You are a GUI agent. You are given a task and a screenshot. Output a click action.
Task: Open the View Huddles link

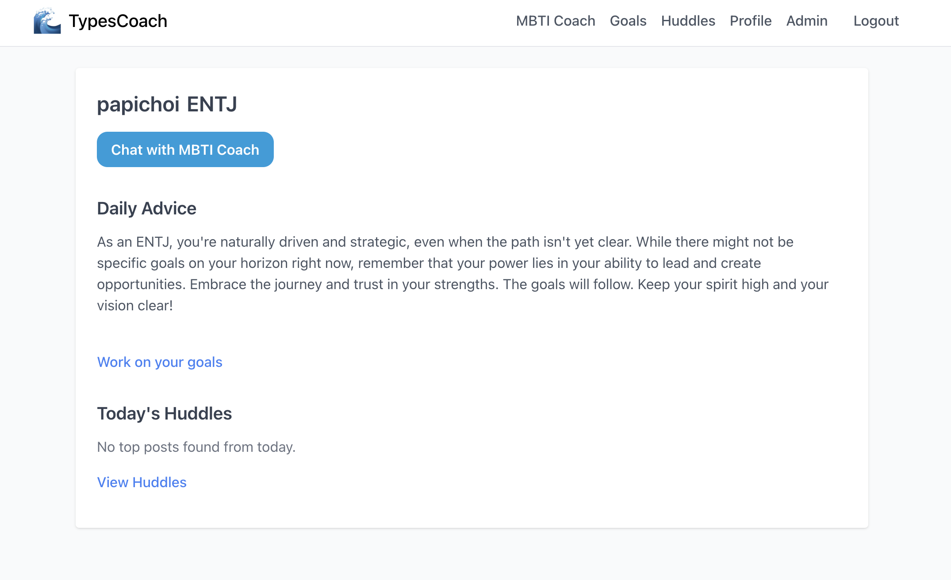pos(142,482)
